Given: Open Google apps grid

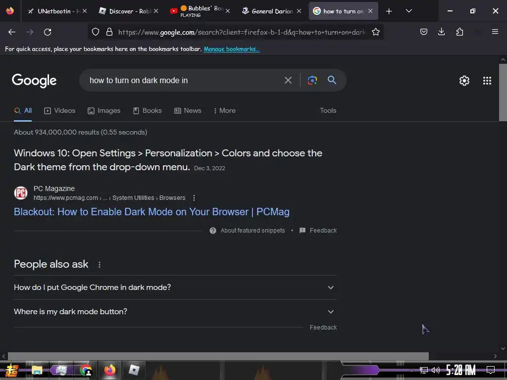Looking at the screenshot, I should (487, 81).
